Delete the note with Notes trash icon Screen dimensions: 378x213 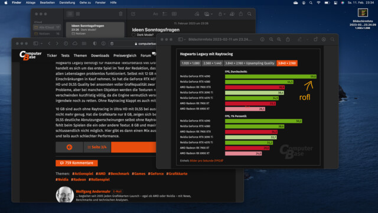click(120, 14)
